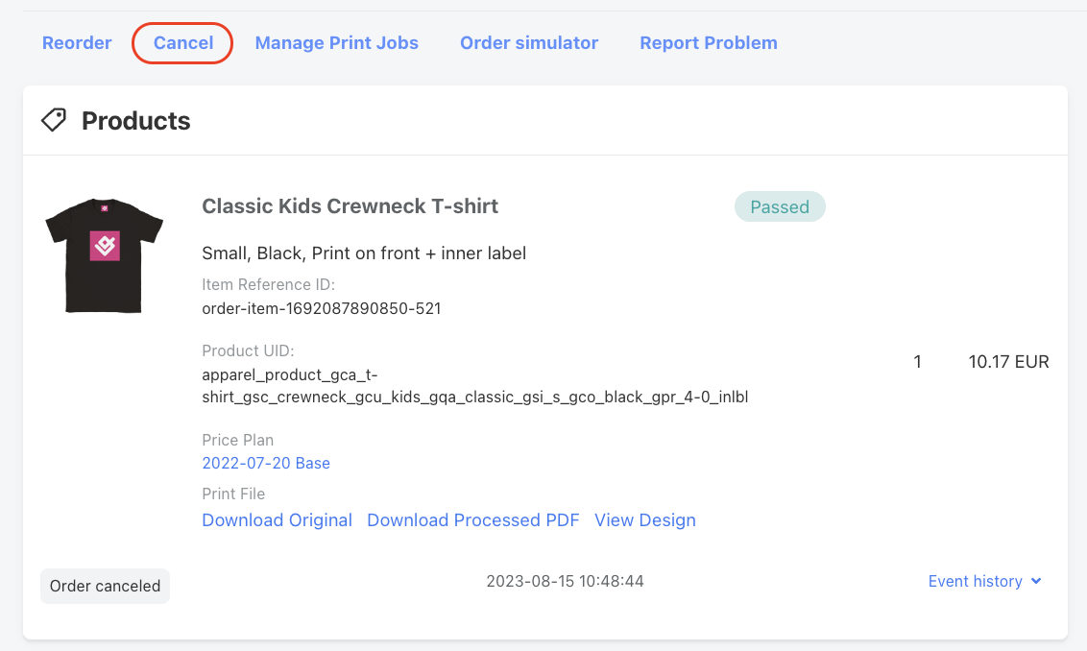Expand the Event history chevron arrow
Image resolution: width=1087 pixels, height=651 pixels.
1036,581
